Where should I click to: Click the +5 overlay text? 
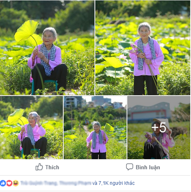pos(159,127)
